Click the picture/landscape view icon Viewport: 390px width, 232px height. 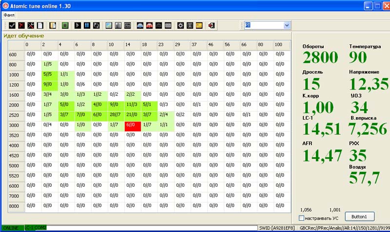(109, 25)
